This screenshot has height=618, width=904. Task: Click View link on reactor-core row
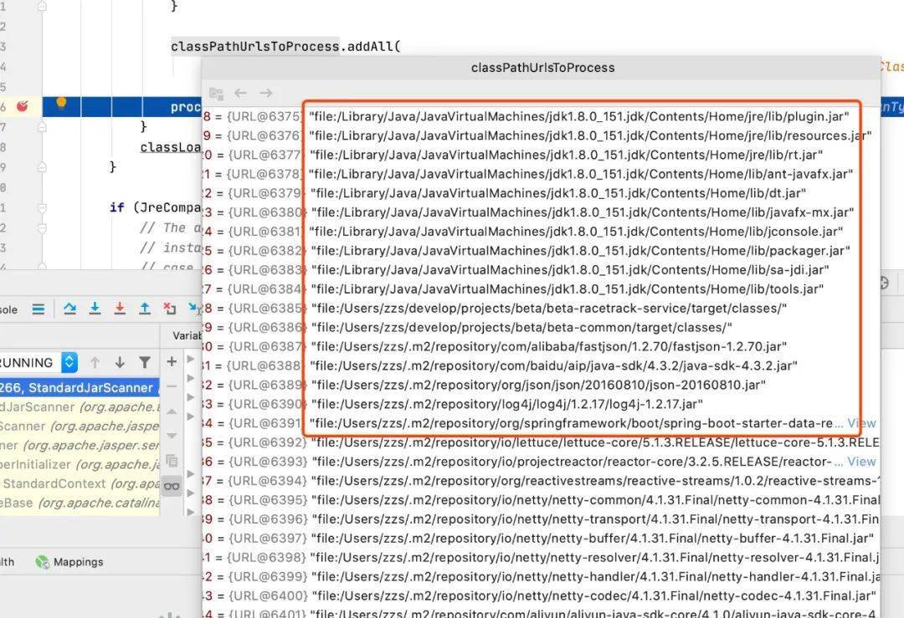pyautogui.click(x=861, y=462)
